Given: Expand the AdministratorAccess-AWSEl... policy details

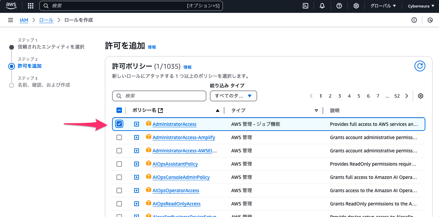Looking at the screenshot, I should tap(137, 151).
